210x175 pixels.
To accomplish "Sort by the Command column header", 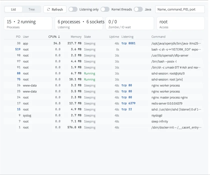I will [x=158, y=37].
